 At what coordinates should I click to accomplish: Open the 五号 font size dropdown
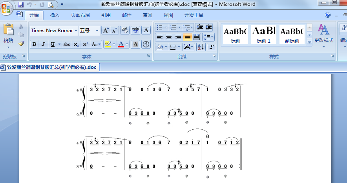click(x=97, y=31)
